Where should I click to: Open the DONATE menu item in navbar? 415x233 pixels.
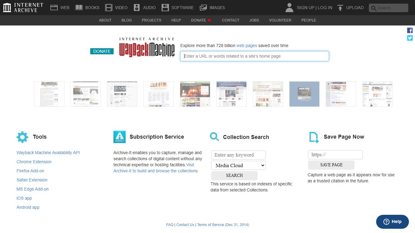point(198,20)
